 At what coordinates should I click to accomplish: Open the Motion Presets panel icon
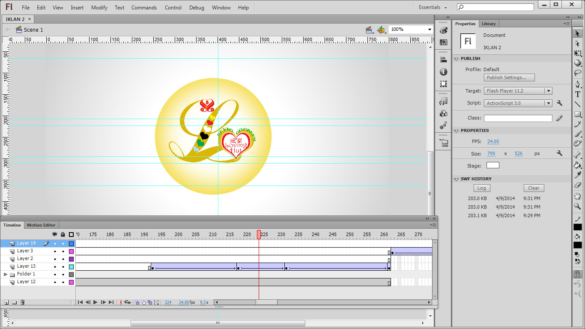443,126
